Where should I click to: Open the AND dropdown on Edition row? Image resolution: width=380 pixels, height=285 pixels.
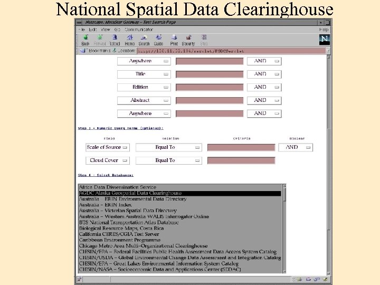coord(264,87)
